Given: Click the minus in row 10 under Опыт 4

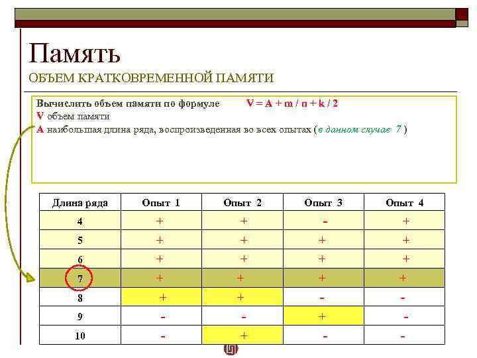Looking at the screenshot, I should (403, 337).
